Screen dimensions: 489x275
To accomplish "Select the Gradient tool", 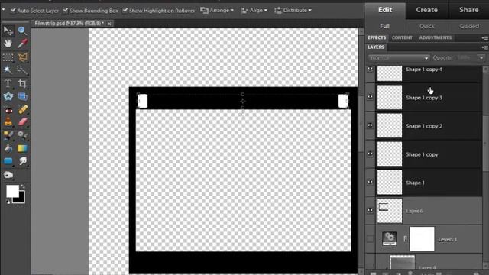I will click(x=22, y=148).
